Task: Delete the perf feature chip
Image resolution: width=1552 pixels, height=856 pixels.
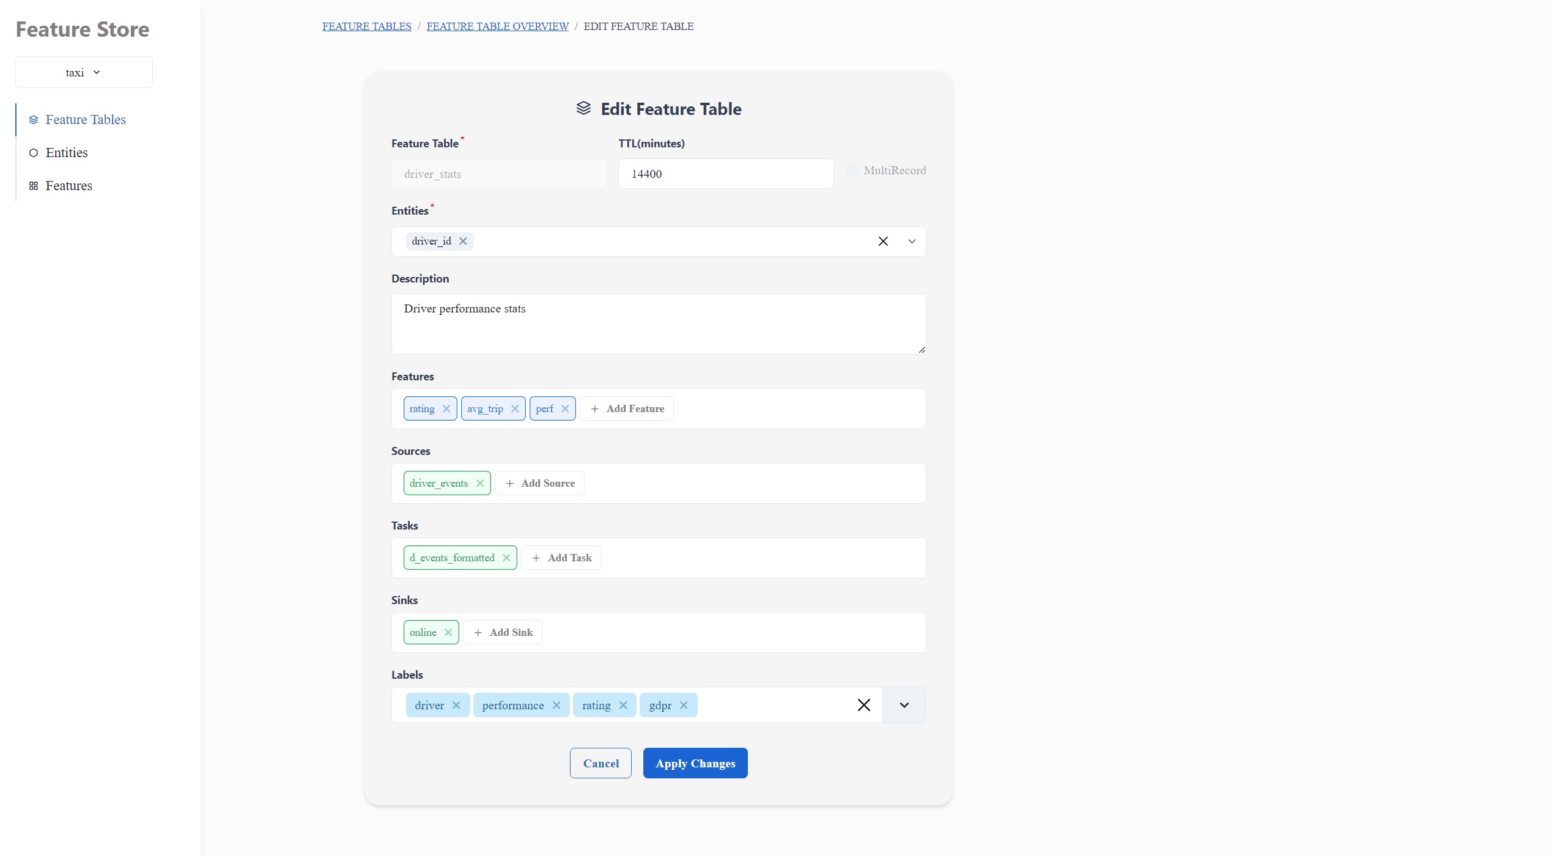Action: click(x=565, y=409)
